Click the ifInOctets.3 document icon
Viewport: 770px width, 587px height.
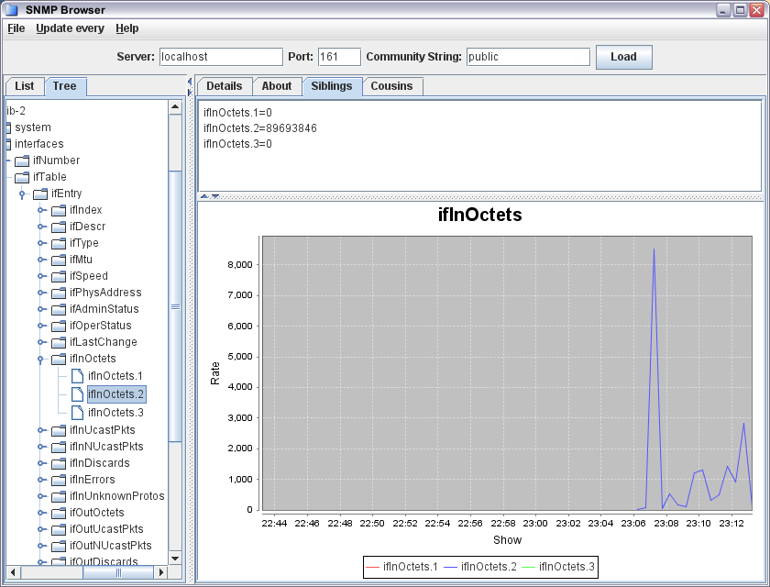[x=77, y=413]
